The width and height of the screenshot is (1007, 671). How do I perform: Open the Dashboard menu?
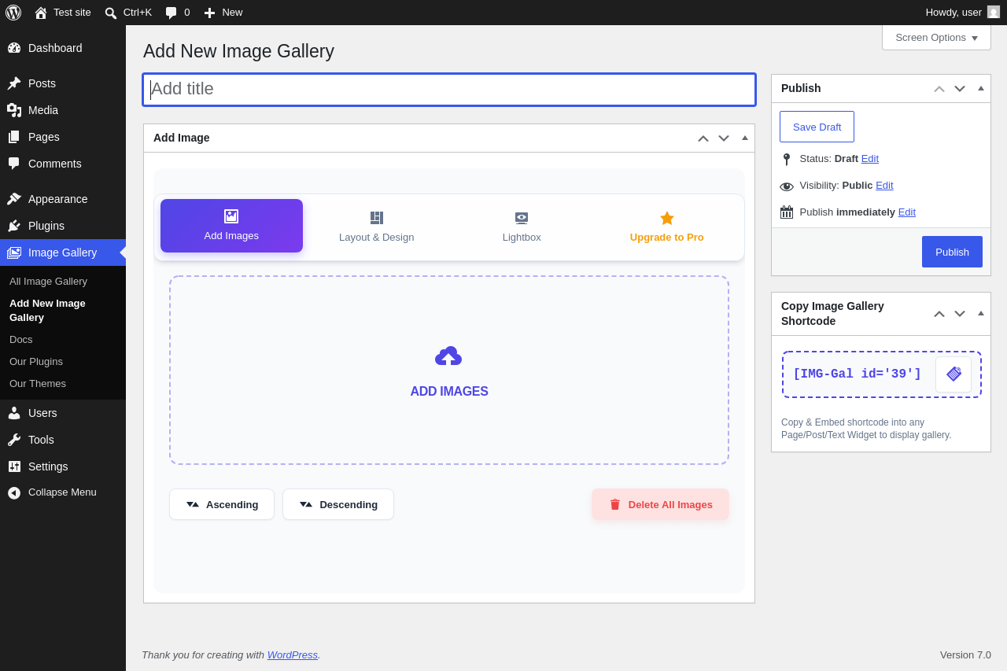coord(63,48)
